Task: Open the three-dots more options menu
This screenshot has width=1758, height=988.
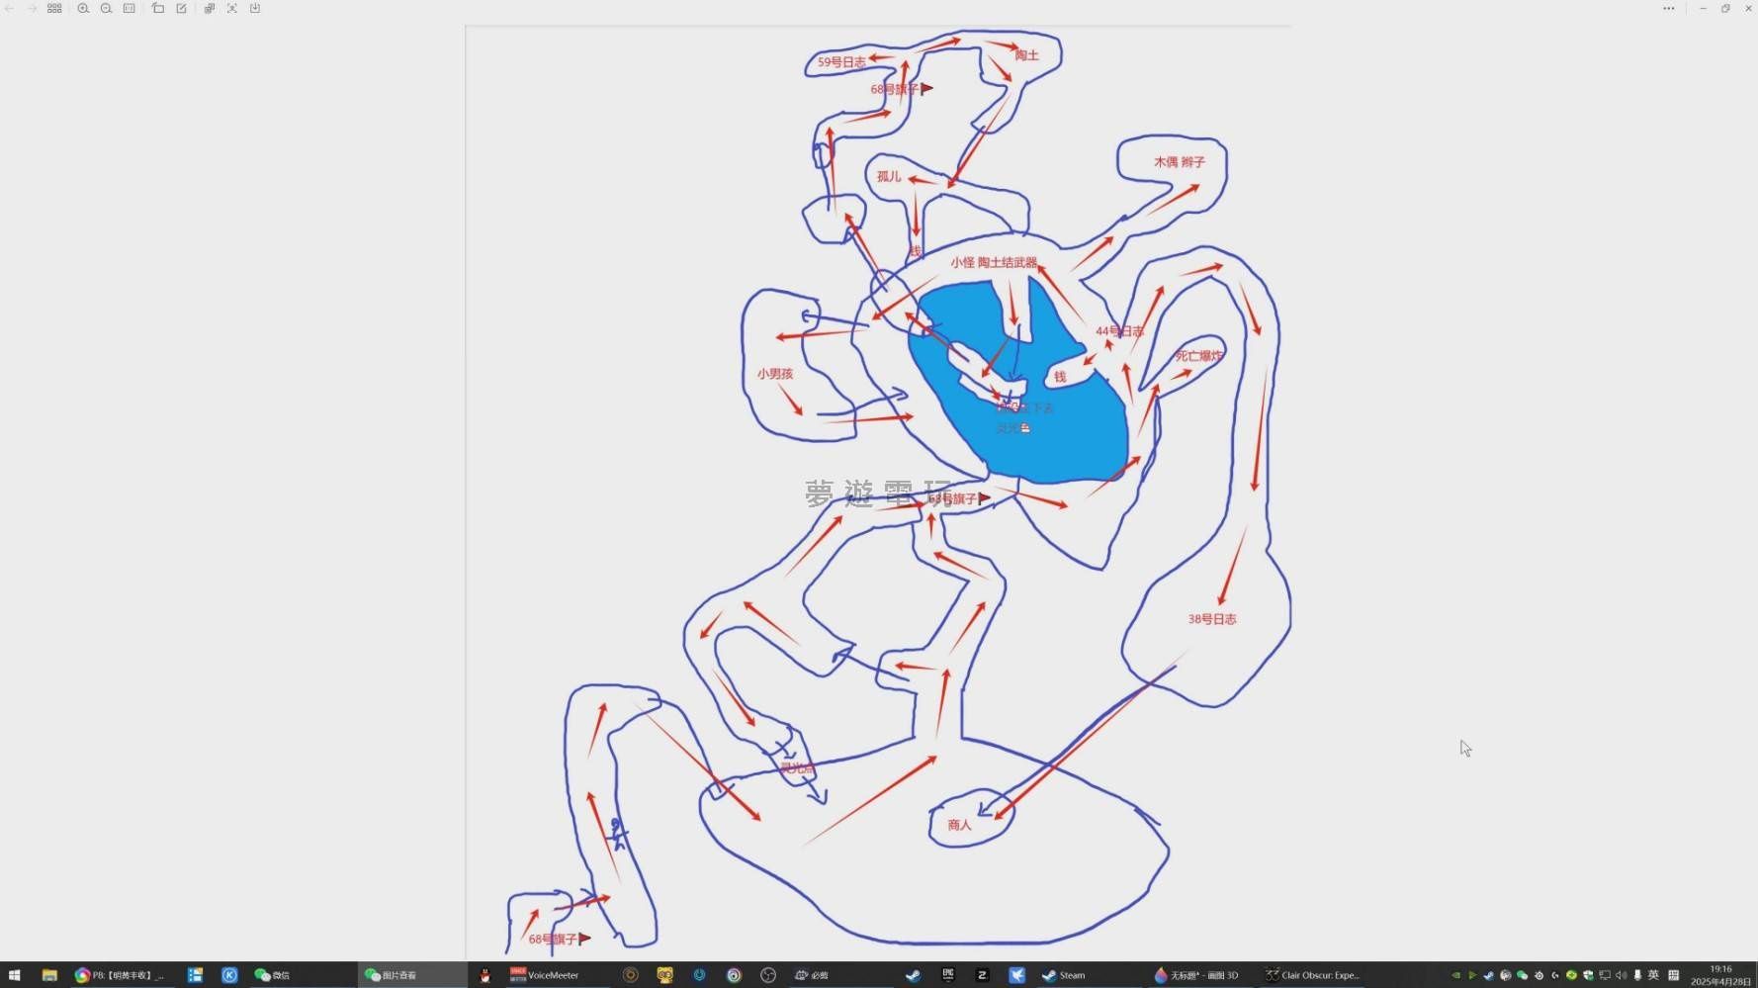Action: coord(1669,8)
